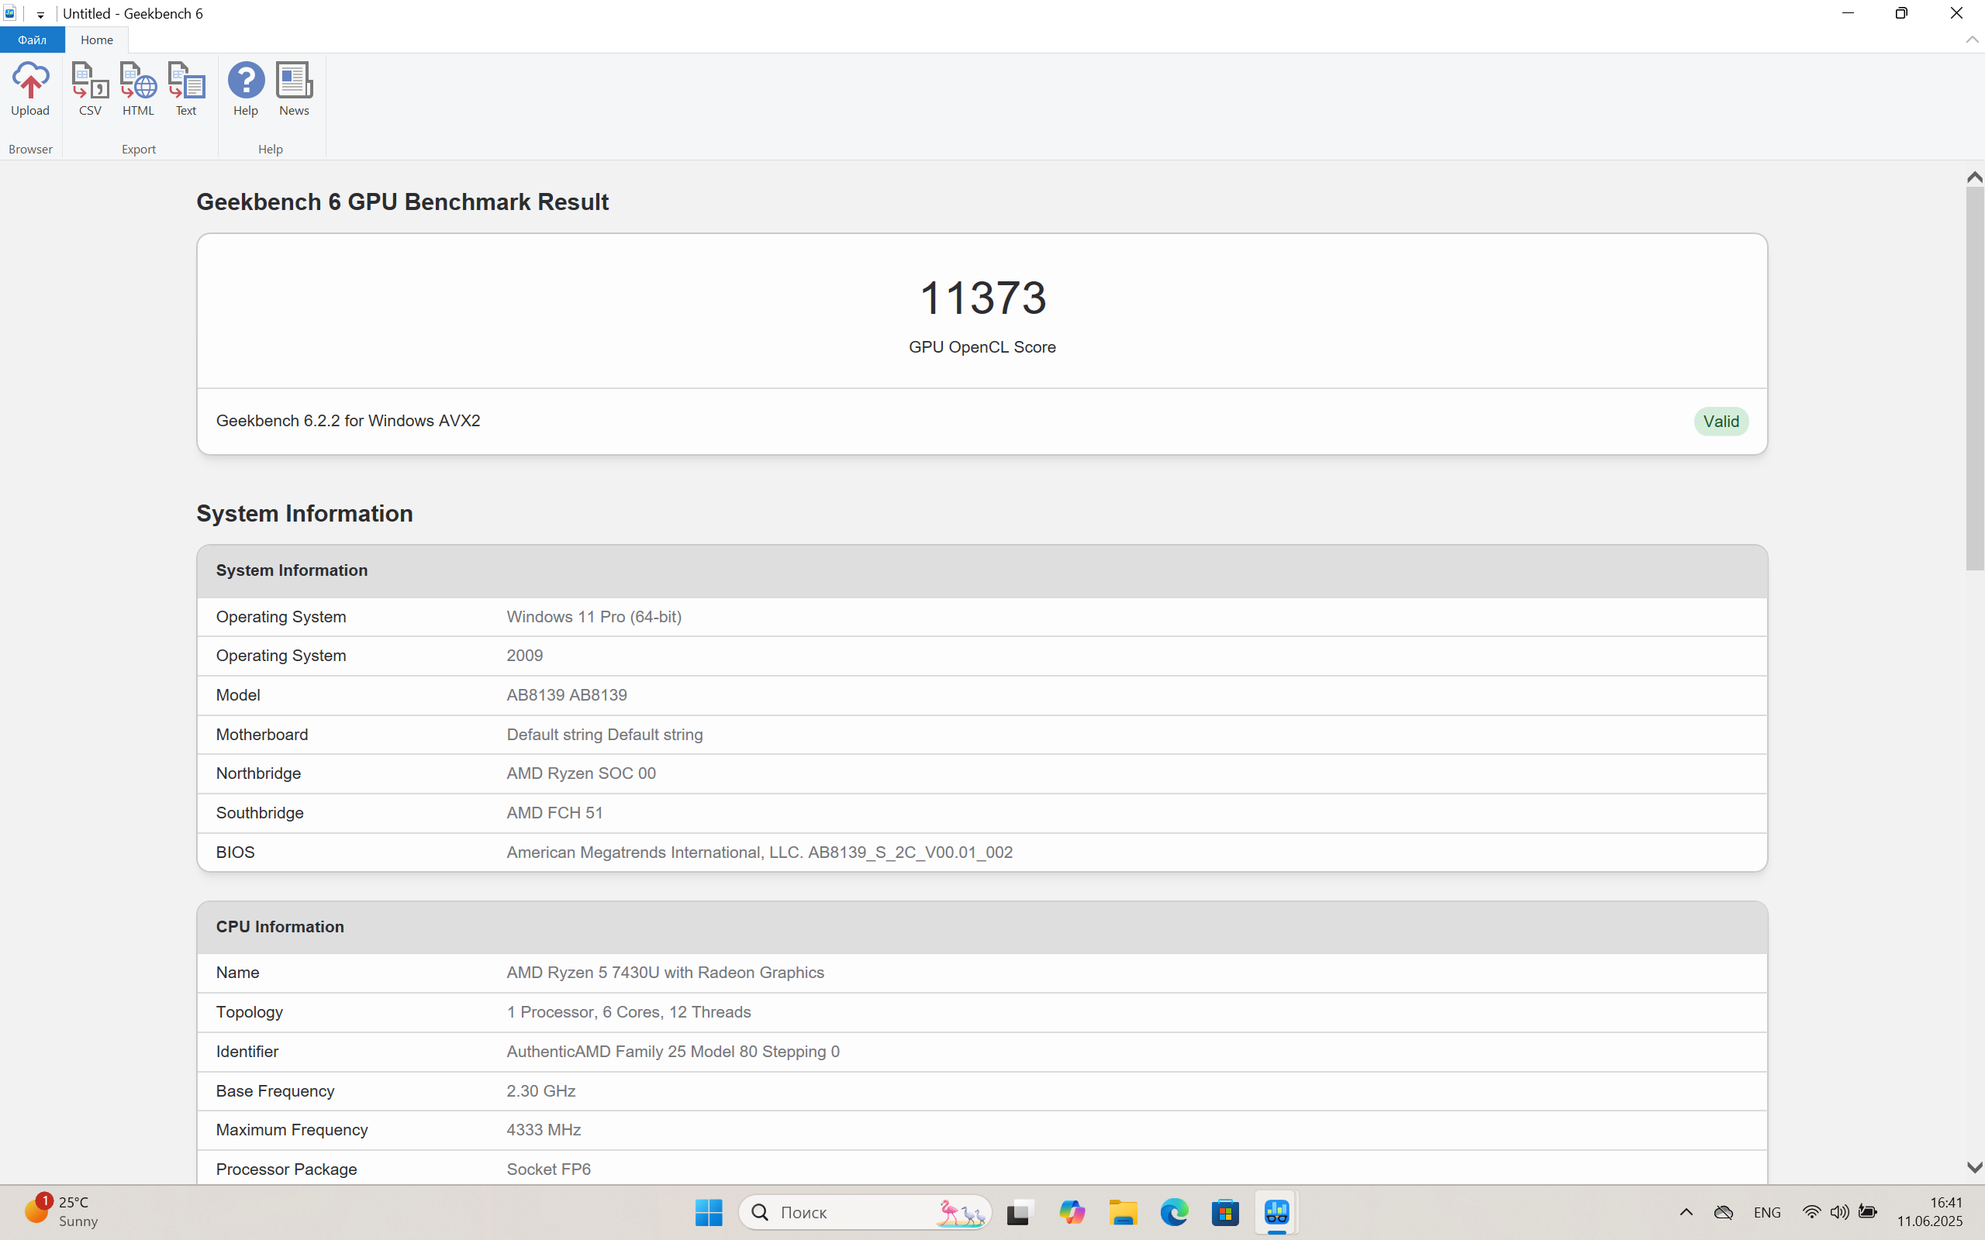Open the Help icon in ribbon
Viewport: 1985px width, 1240px height.
click(x=245, y=81)
